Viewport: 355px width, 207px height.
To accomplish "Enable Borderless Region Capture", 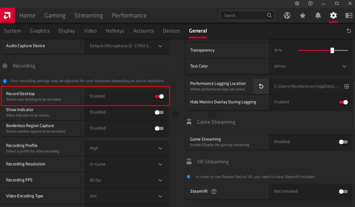I will tap(159, 128).
